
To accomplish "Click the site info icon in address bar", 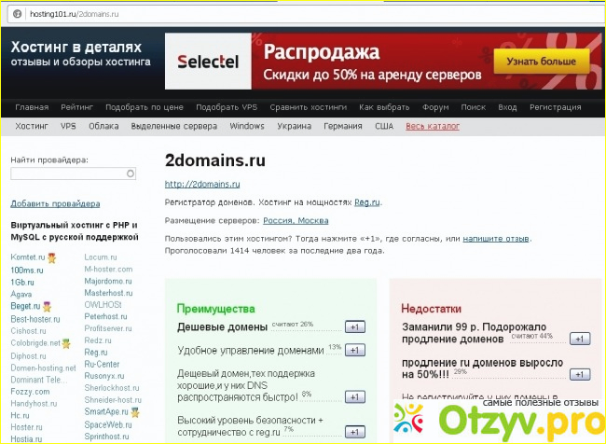I will click(8, 15).
